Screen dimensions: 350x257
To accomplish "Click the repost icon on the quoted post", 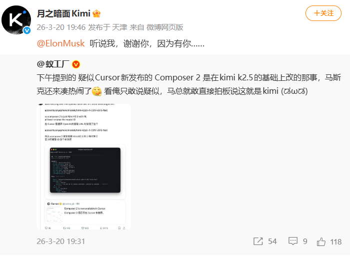I will tap(258, 242).
